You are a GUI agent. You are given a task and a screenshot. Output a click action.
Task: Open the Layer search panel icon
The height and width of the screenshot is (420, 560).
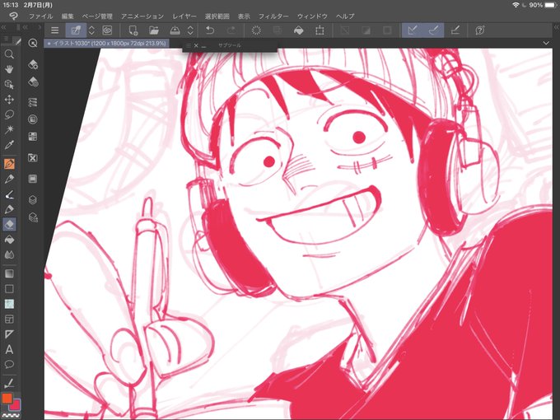[33, 217]
